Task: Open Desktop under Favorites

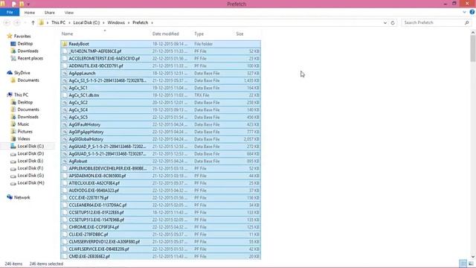Action: [x=25, y=44]
